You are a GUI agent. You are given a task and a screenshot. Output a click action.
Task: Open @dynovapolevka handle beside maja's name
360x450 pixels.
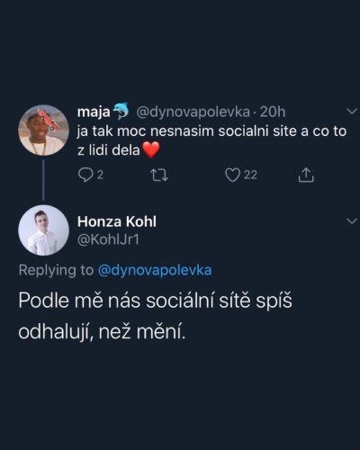point(193,112)
